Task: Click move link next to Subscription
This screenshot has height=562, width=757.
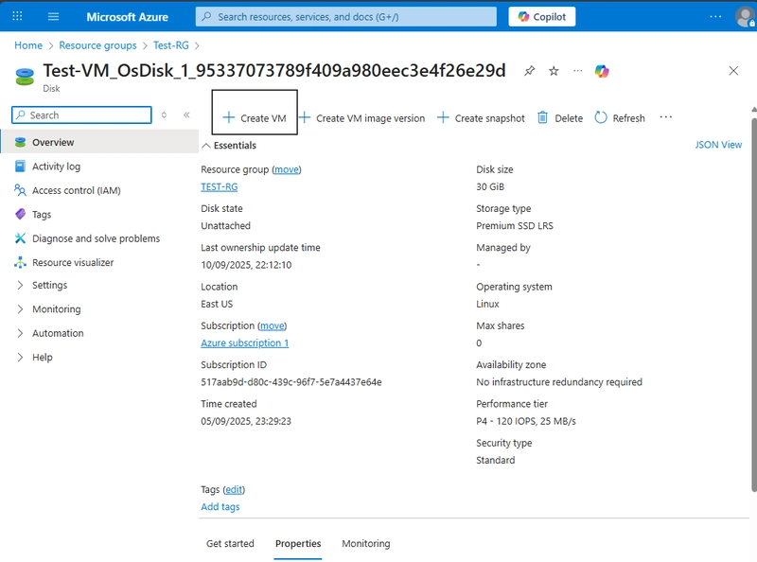Action: pyautogui.click(x=272, y=325)
